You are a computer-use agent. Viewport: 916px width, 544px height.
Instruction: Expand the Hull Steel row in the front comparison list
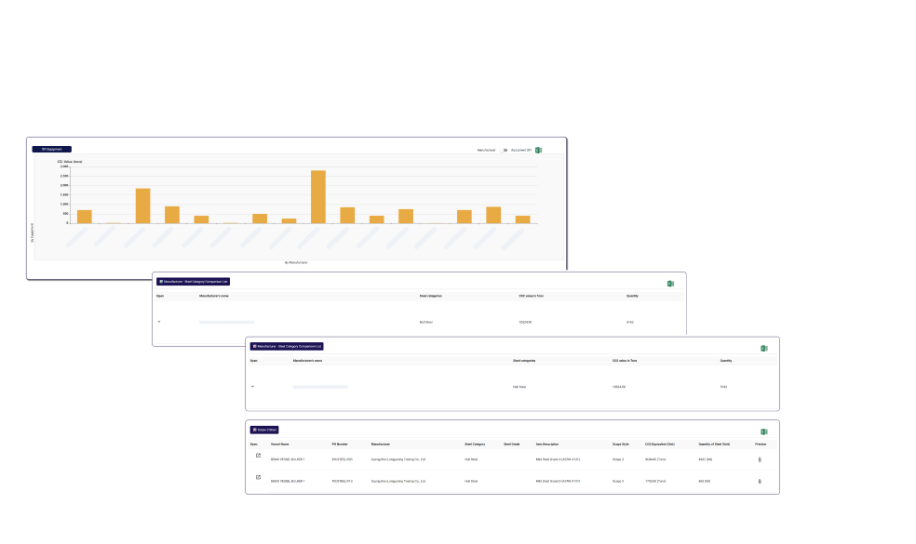point(252,387)
